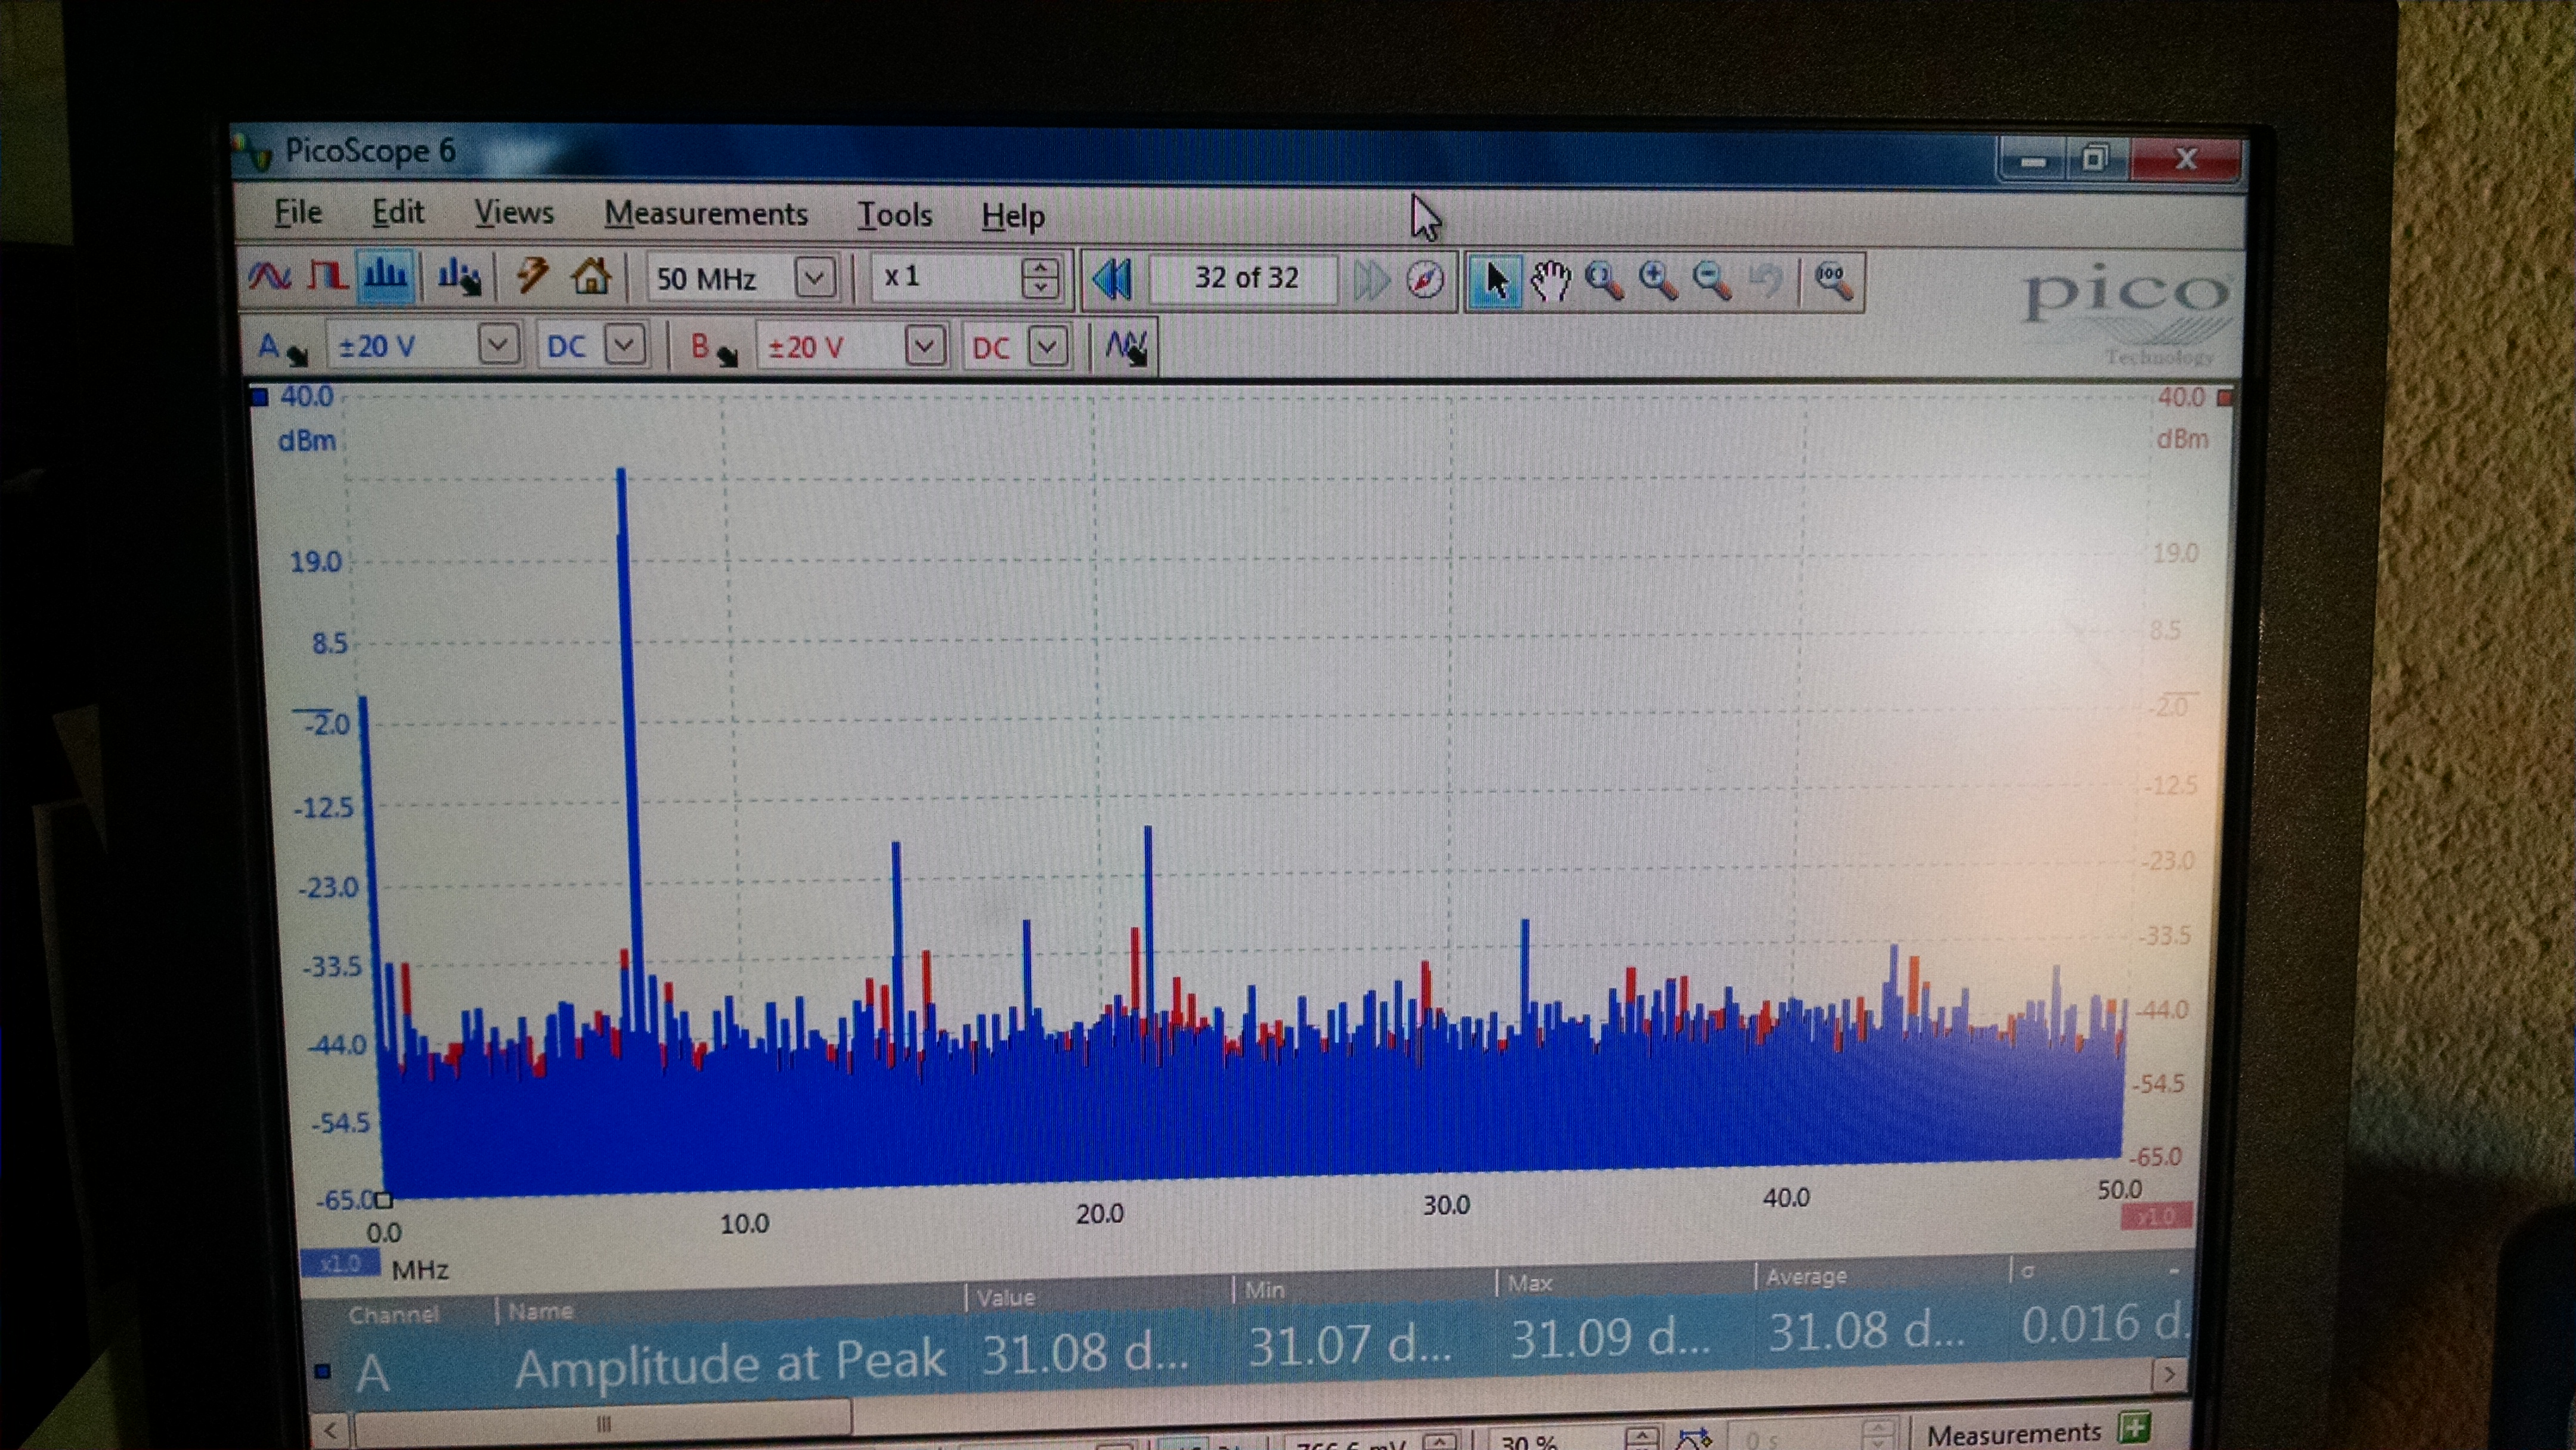The width and height of the screenshot is (2576, 1450).
Task: Open the Measurements menu
Action: 705,214
